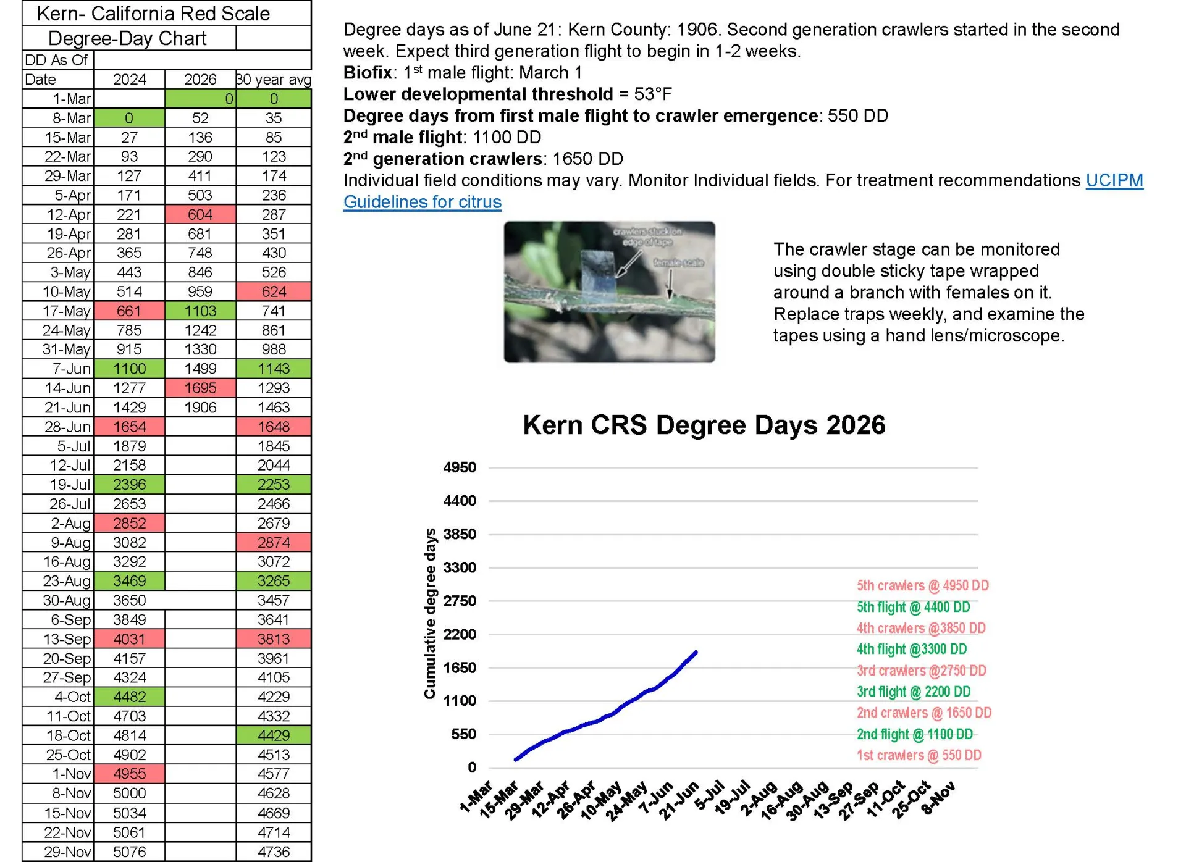Click the red 624 cell for 10-May
This screenshot has width=1186, height=862.
274,291
